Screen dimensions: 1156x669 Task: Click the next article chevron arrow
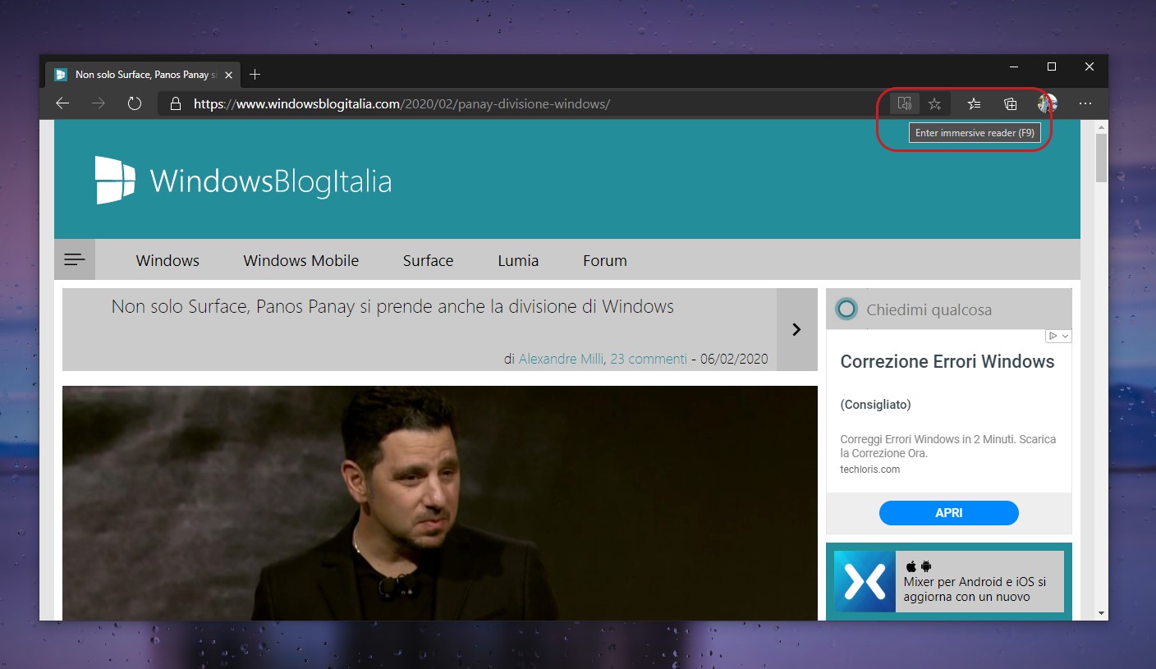point(796,329)
